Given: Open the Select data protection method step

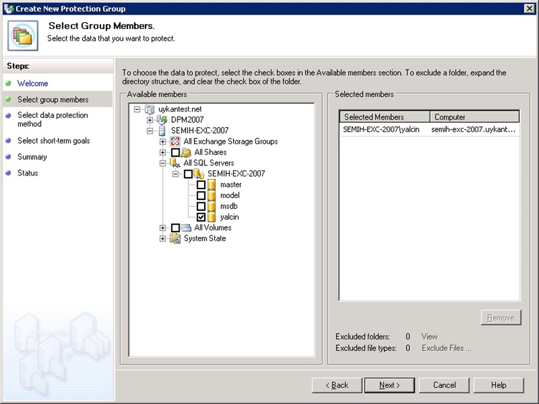Looking at the screenshot, I should [52, 120].
